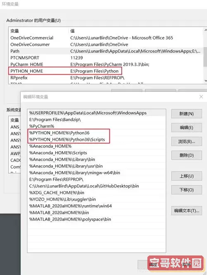
Task: Select the %PyCharm% path entry
Action: click(96, 126)
